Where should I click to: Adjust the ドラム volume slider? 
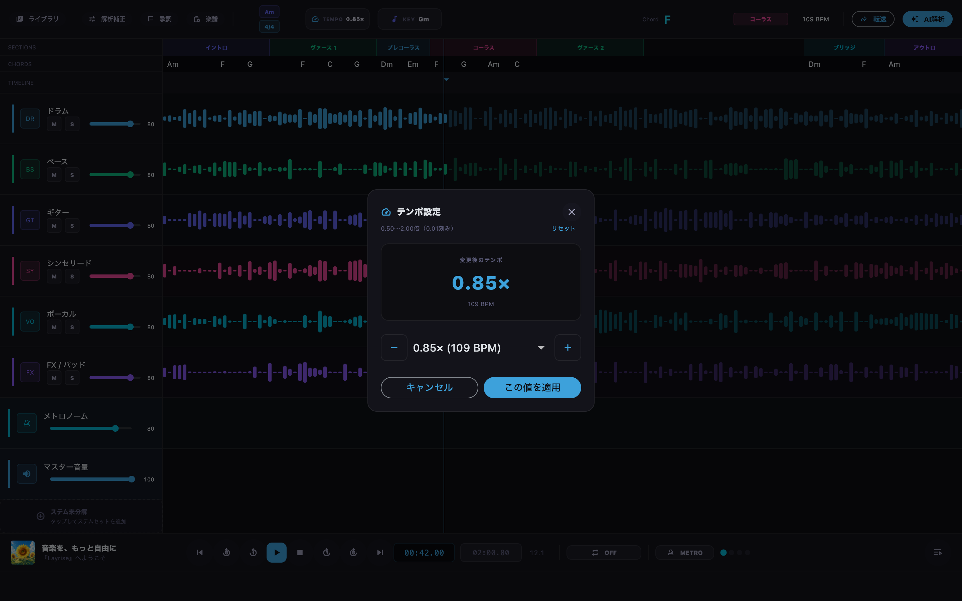tap(115, 124)
